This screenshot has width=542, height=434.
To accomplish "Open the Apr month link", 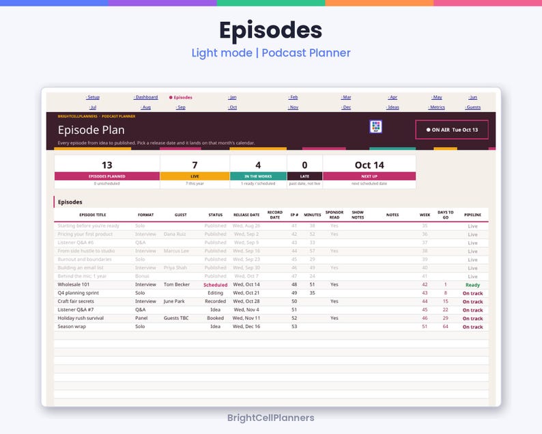I will [x=393, y=97].
